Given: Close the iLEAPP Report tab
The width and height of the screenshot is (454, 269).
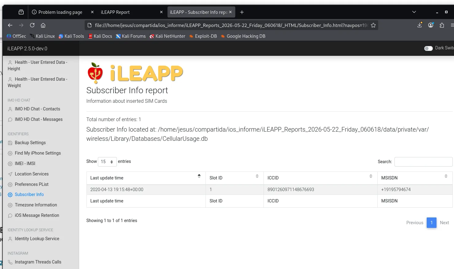Looking at the screenshot, I should click(161, 12).
